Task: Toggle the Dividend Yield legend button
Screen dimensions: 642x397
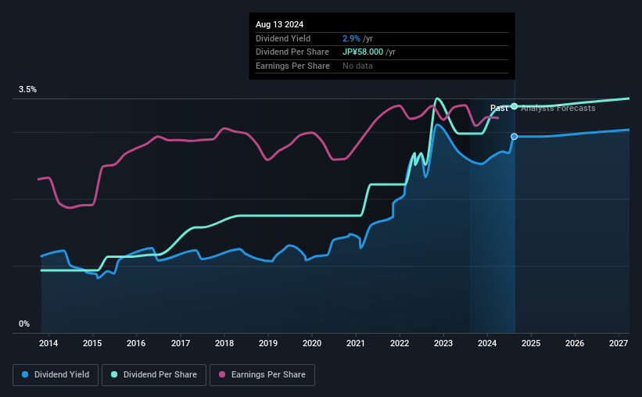Action: [x=56, y=375]
